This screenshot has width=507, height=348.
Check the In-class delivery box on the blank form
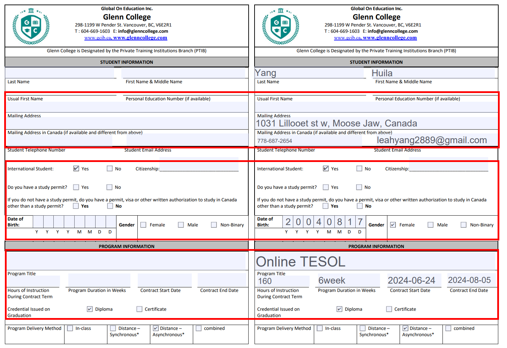tap(70, 328)
